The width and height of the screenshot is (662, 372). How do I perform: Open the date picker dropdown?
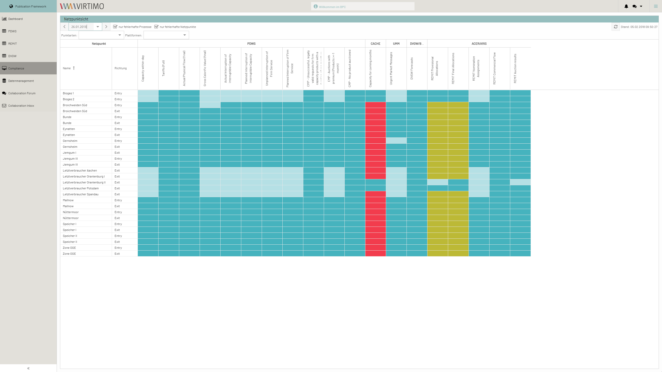pos(98,27)
